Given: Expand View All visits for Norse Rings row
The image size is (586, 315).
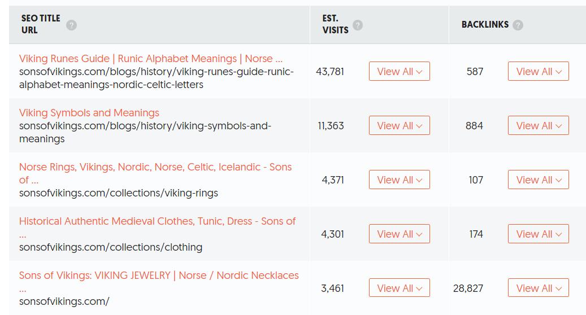Looking at the screenshot, I should 399,180.
